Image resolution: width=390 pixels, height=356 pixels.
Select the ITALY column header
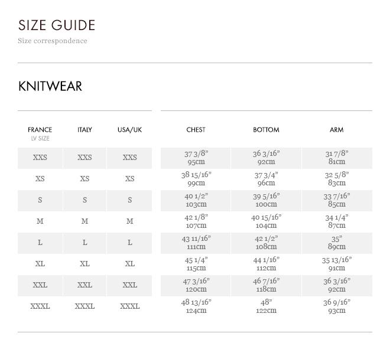84,130
